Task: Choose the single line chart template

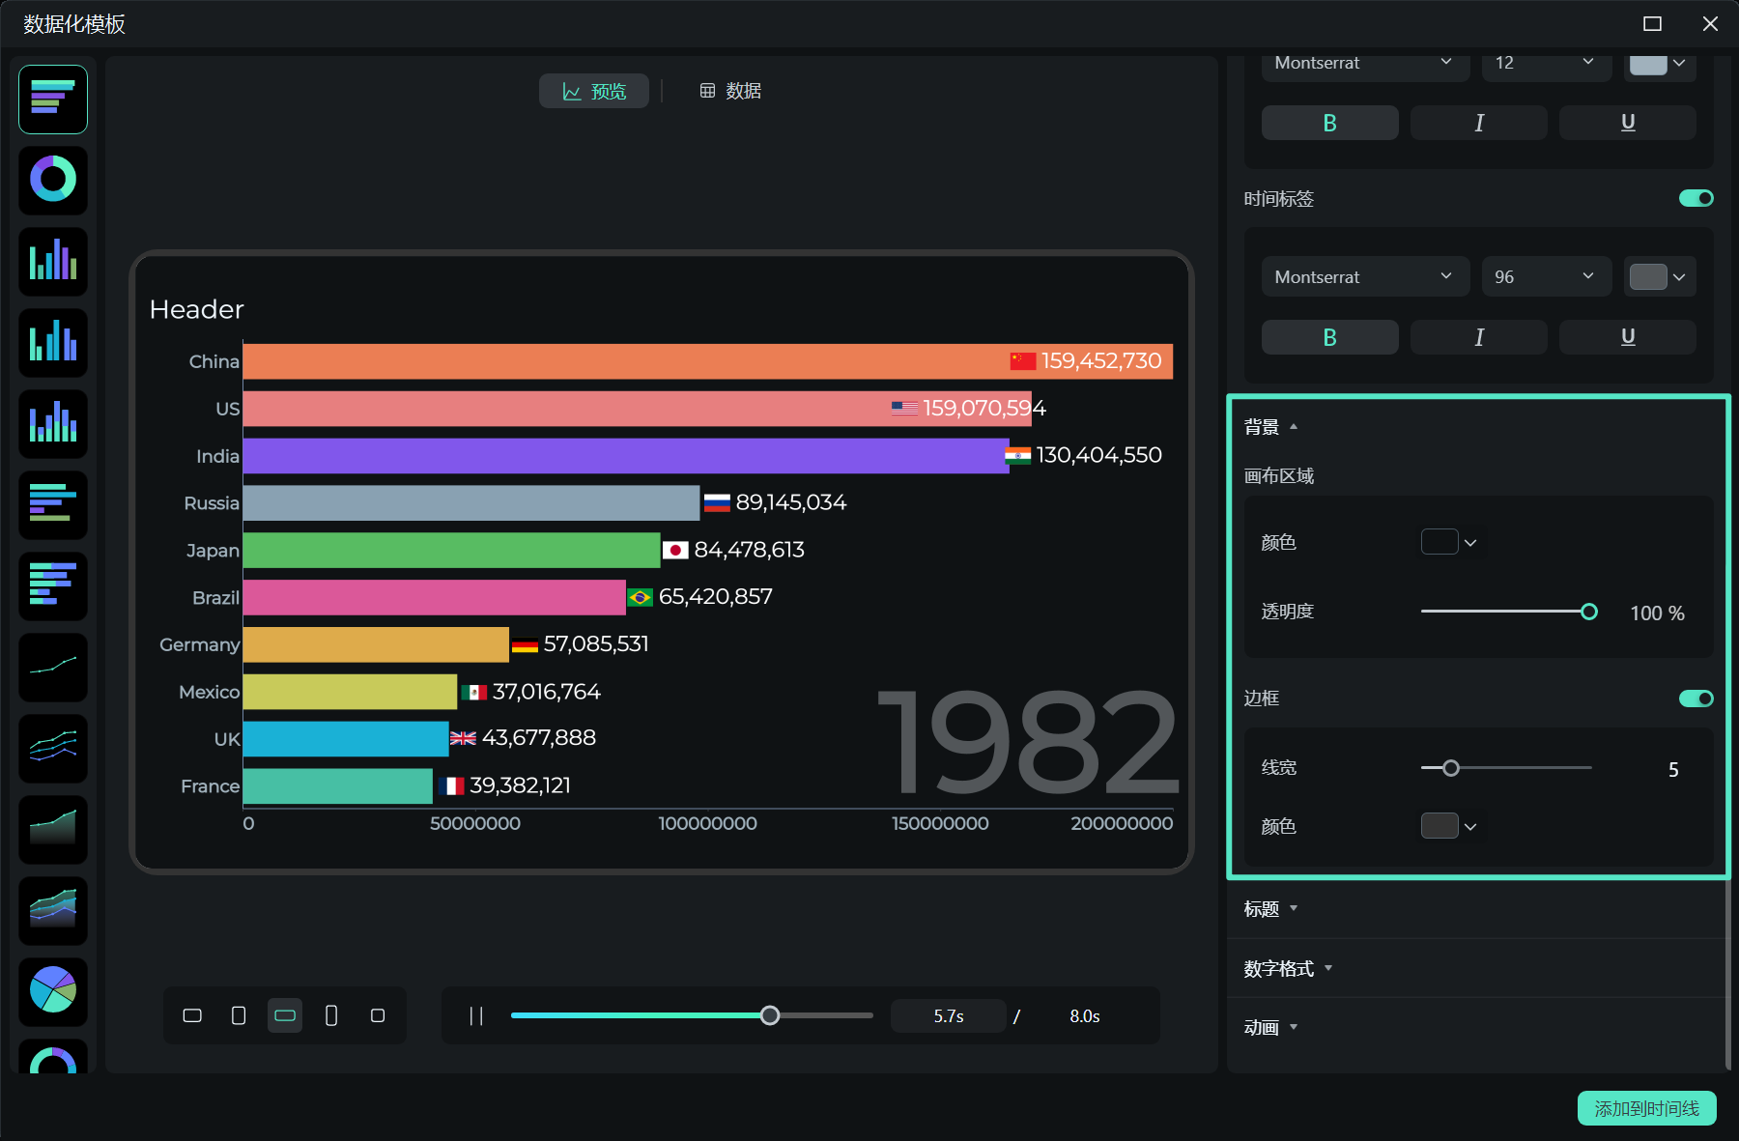Action: [53, 668]
